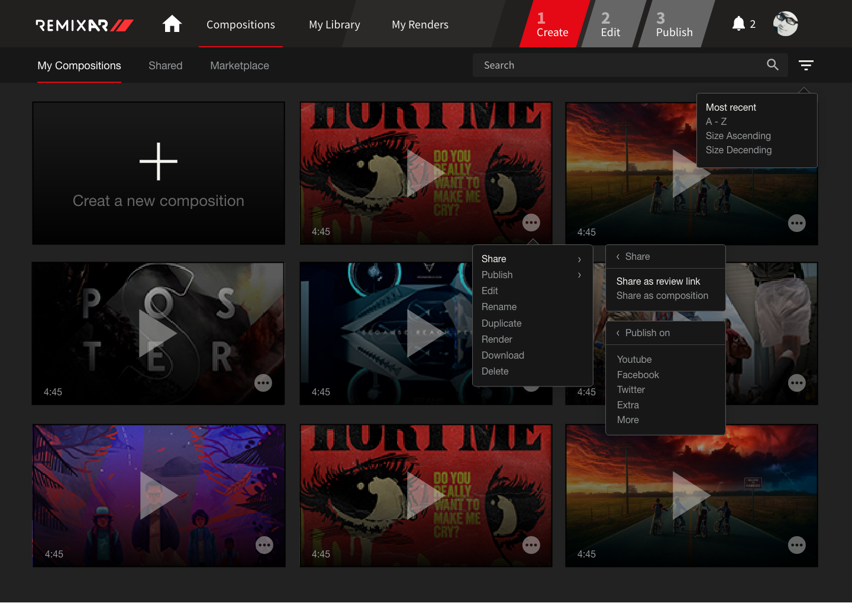This screenshot has height=603, width=852.
Task: Open more options on top sunset bikes video
Action: pyautogui.click(x=797, y=223)
